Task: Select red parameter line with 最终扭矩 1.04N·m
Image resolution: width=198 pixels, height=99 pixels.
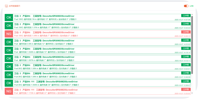Action: point(46,36)
